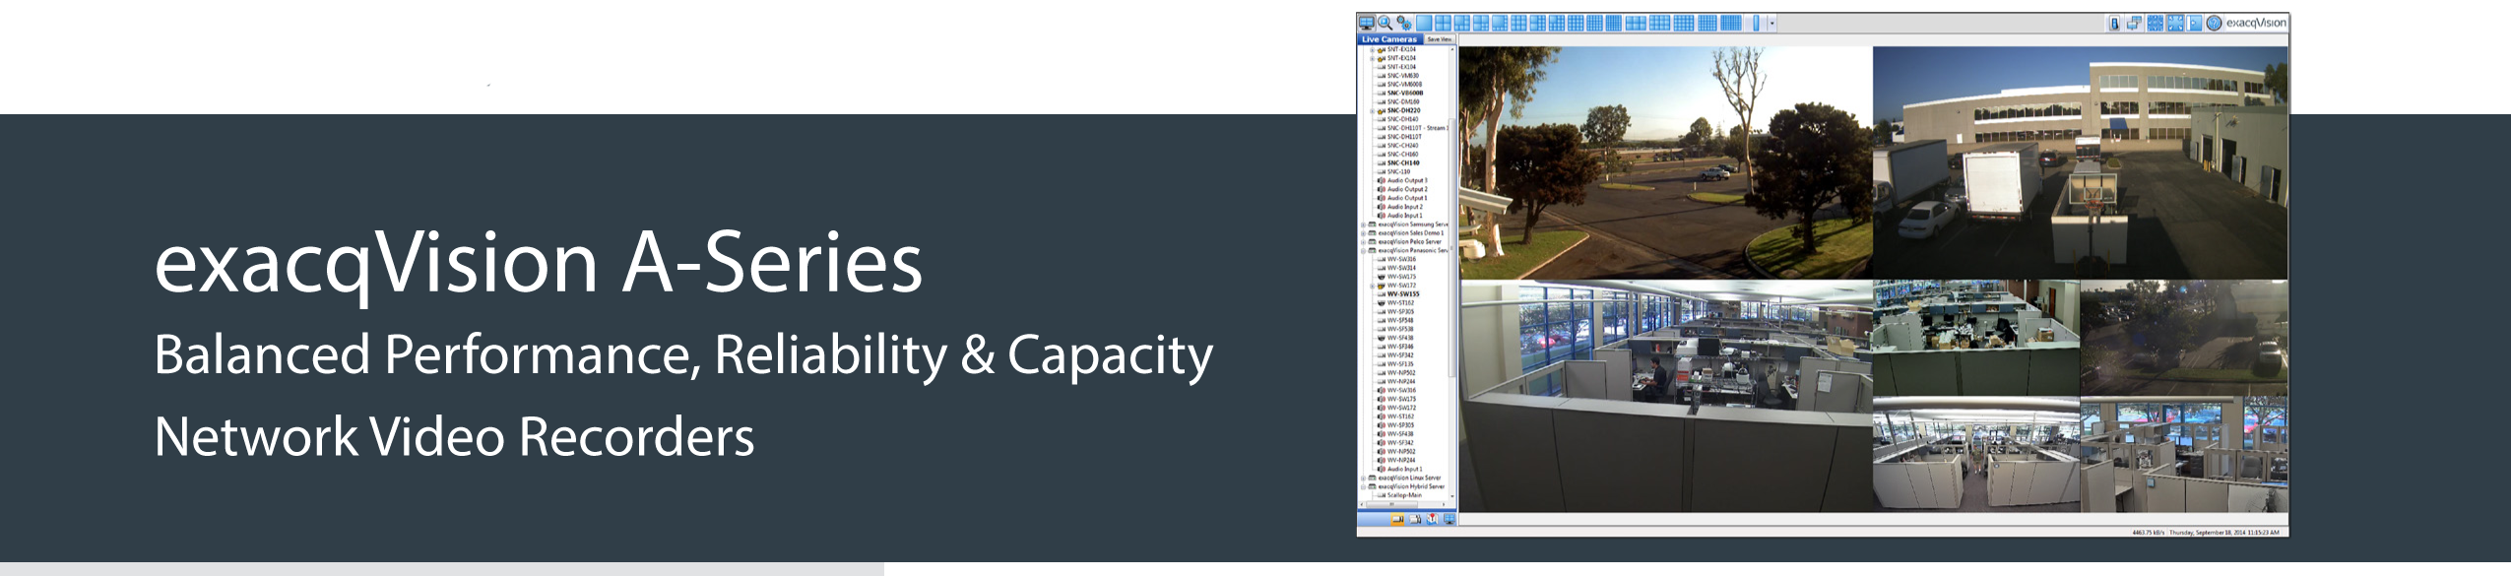Switch to Live view mode icon
Viewport: 2511px width, 576px height.
coord(1367,23)
